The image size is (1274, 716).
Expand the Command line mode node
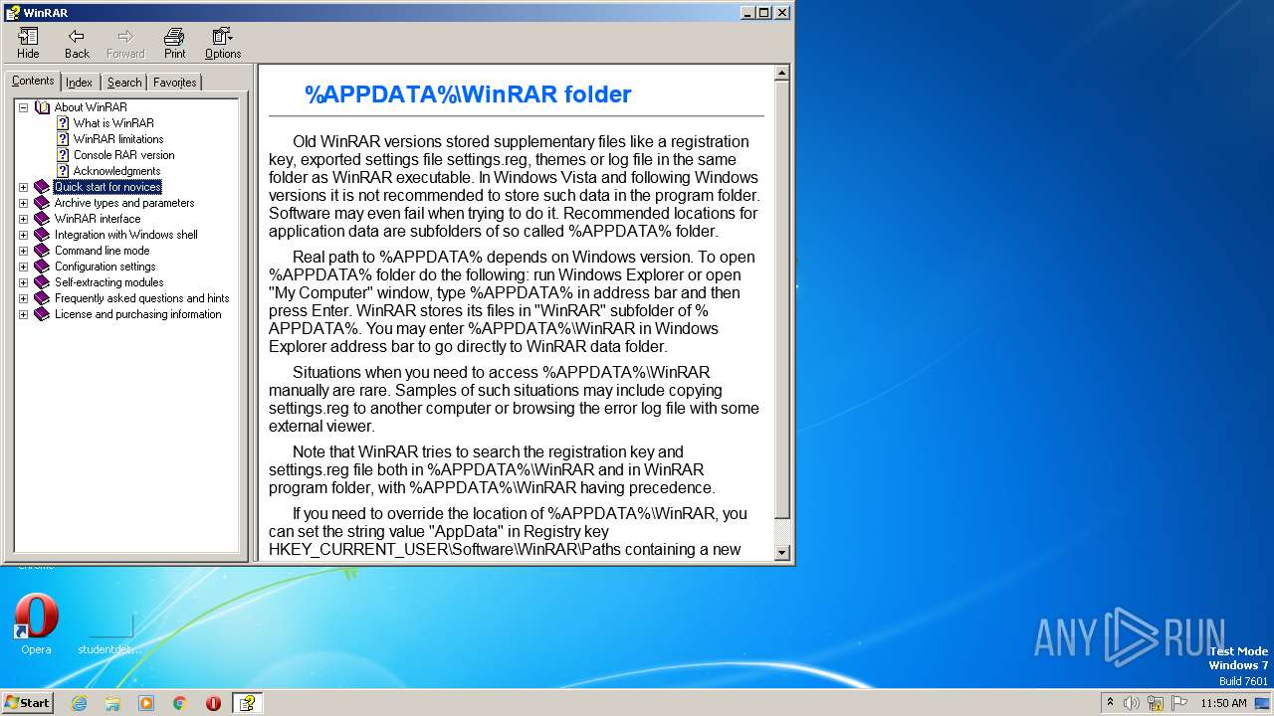[23, 251]
